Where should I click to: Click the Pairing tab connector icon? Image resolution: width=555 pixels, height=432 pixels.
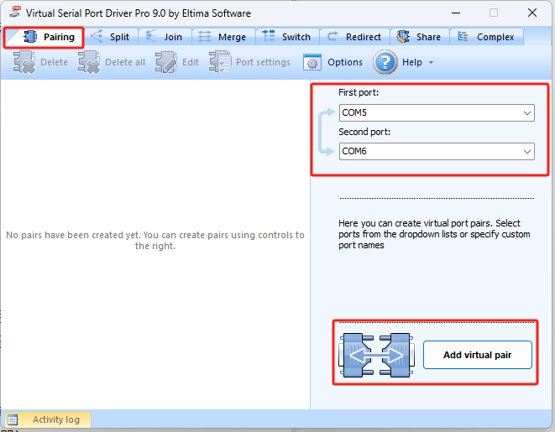pyautogui.click(x=30, y=37)
